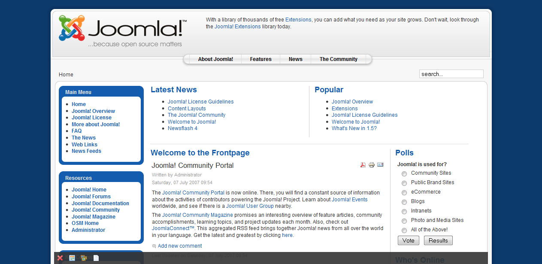Click the 'here' link in article
Screen dimensions: 542x264
pyautogui.click(x=287, y=235)
